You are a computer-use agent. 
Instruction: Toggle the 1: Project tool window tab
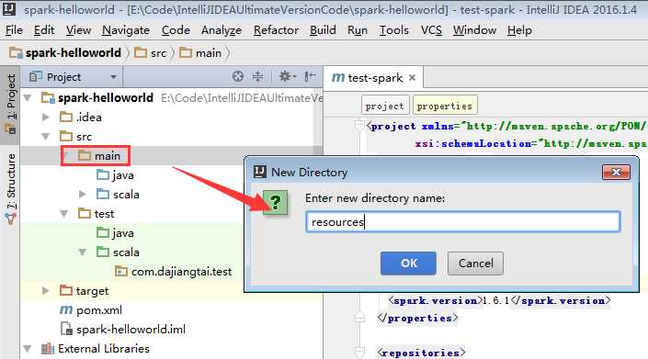click(x=11, y=105)
